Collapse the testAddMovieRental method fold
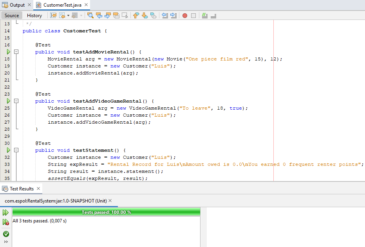 pos(16,51)
